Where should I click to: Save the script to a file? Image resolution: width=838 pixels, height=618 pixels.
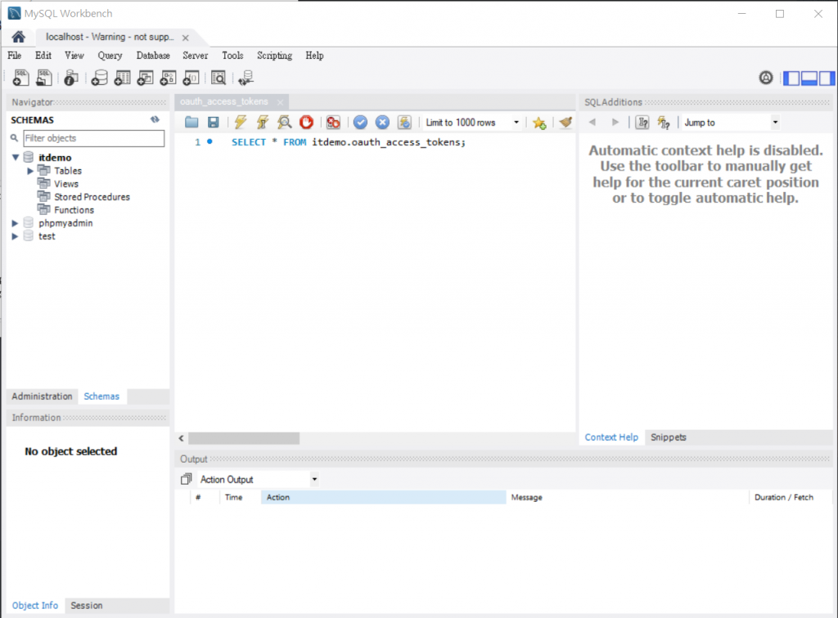click(x=214, y=123)
